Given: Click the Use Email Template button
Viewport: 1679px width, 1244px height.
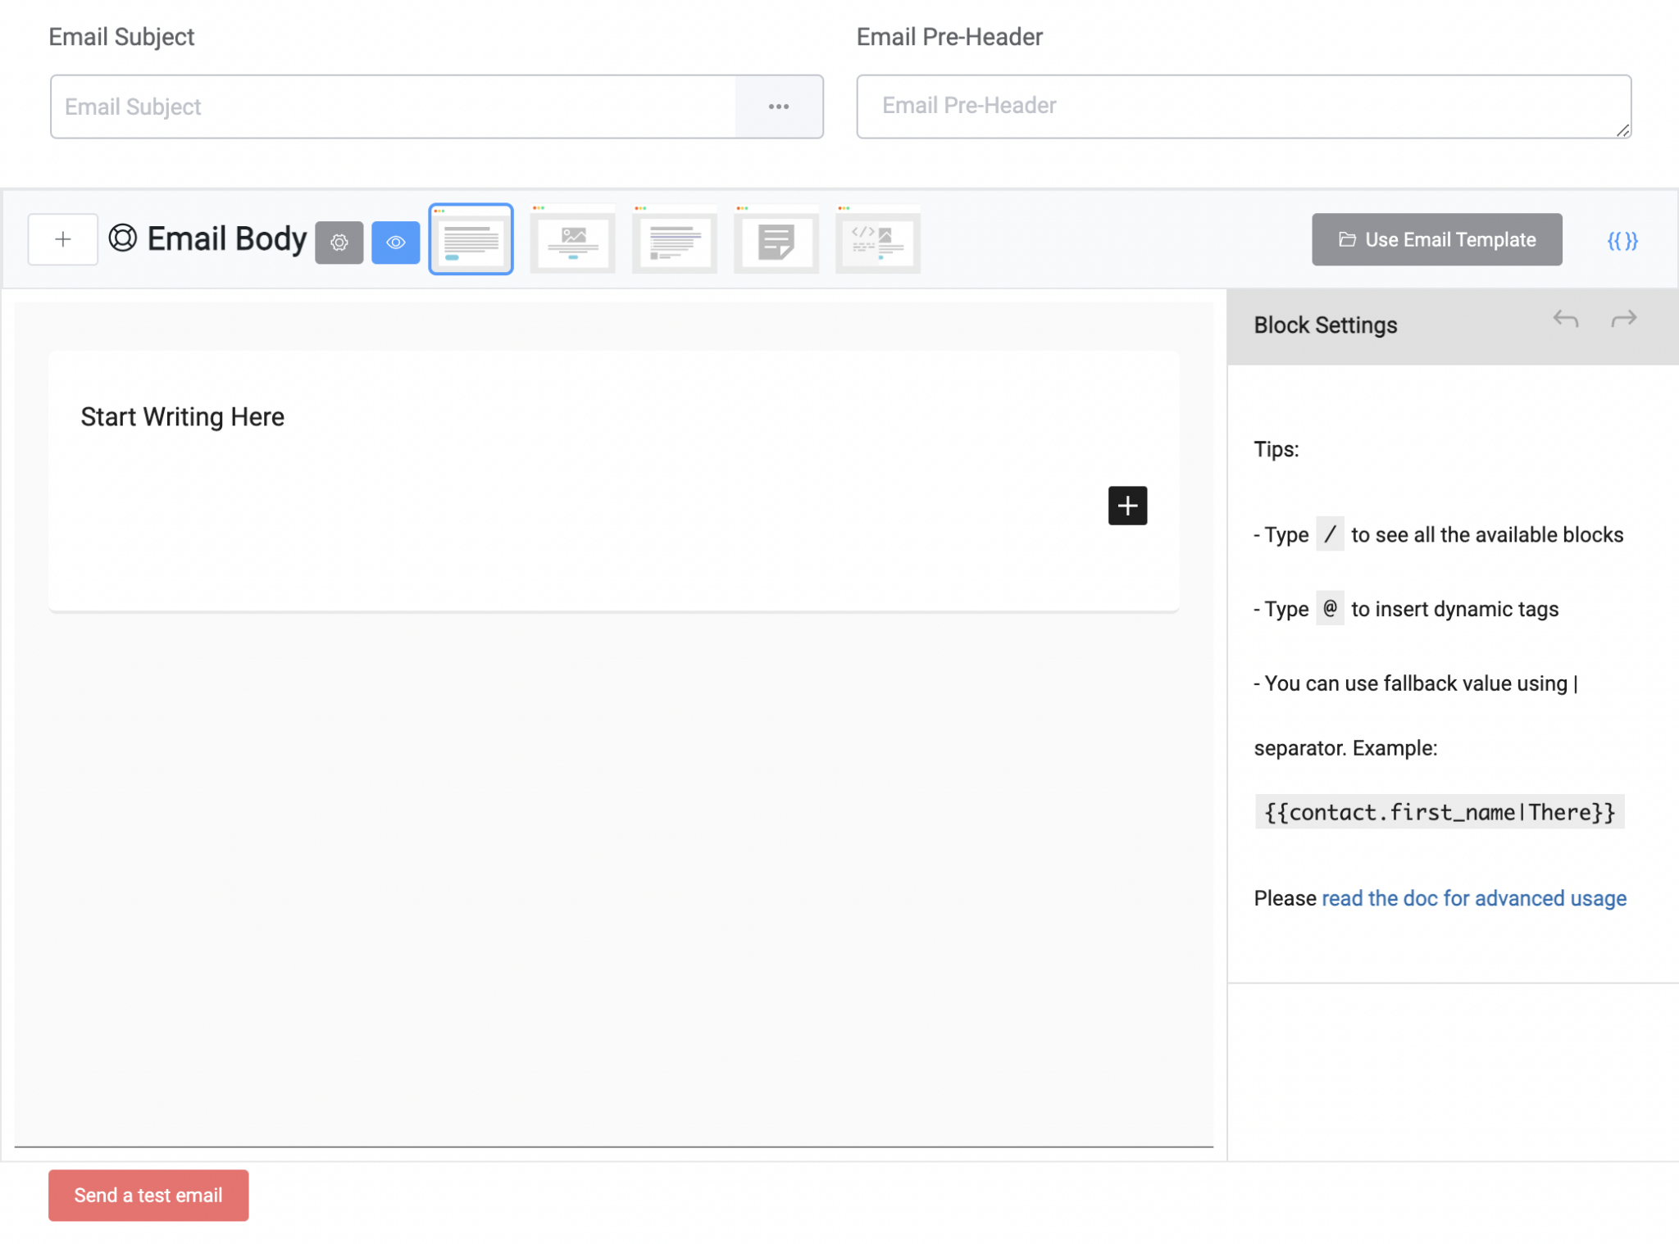Looking at the screenshot, I should (1436, 239).
